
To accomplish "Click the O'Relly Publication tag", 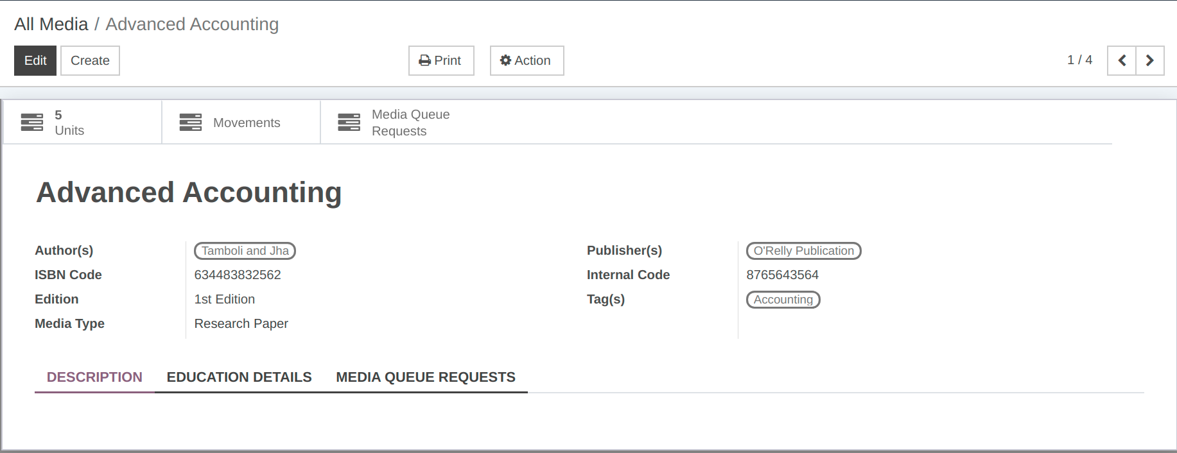I will pos(803,251).
